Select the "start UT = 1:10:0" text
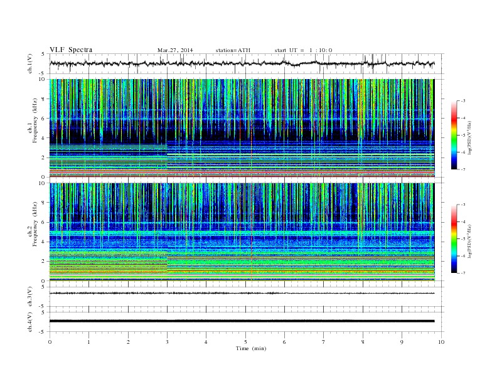The height and width of the screenshot is (384, 497). (x=303, y=50)
